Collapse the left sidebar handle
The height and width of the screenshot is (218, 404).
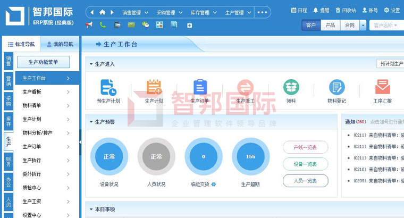point(80,142)
